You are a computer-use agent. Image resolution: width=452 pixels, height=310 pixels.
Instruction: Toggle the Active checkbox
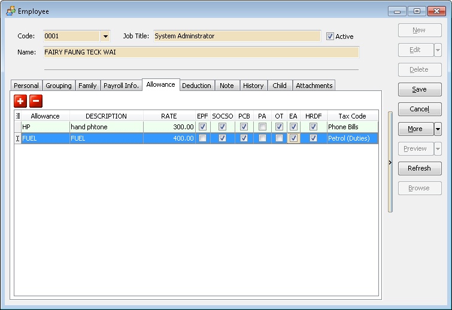tap(330, 37)
